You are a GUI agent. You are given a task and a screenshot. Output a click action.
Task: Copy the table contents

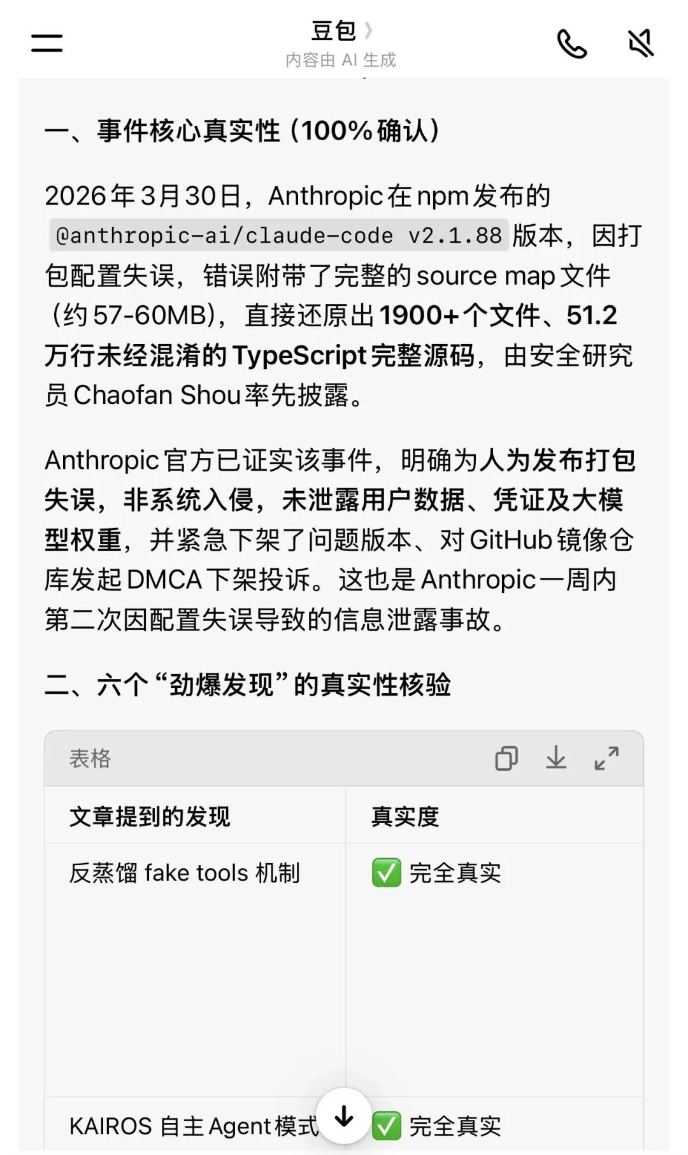[506, 758]
